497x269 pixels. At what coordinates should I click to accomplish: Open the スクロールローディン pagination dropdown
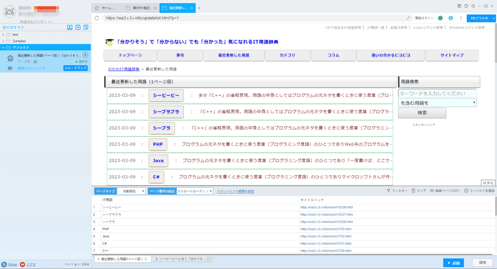click(x=194, y=191)
